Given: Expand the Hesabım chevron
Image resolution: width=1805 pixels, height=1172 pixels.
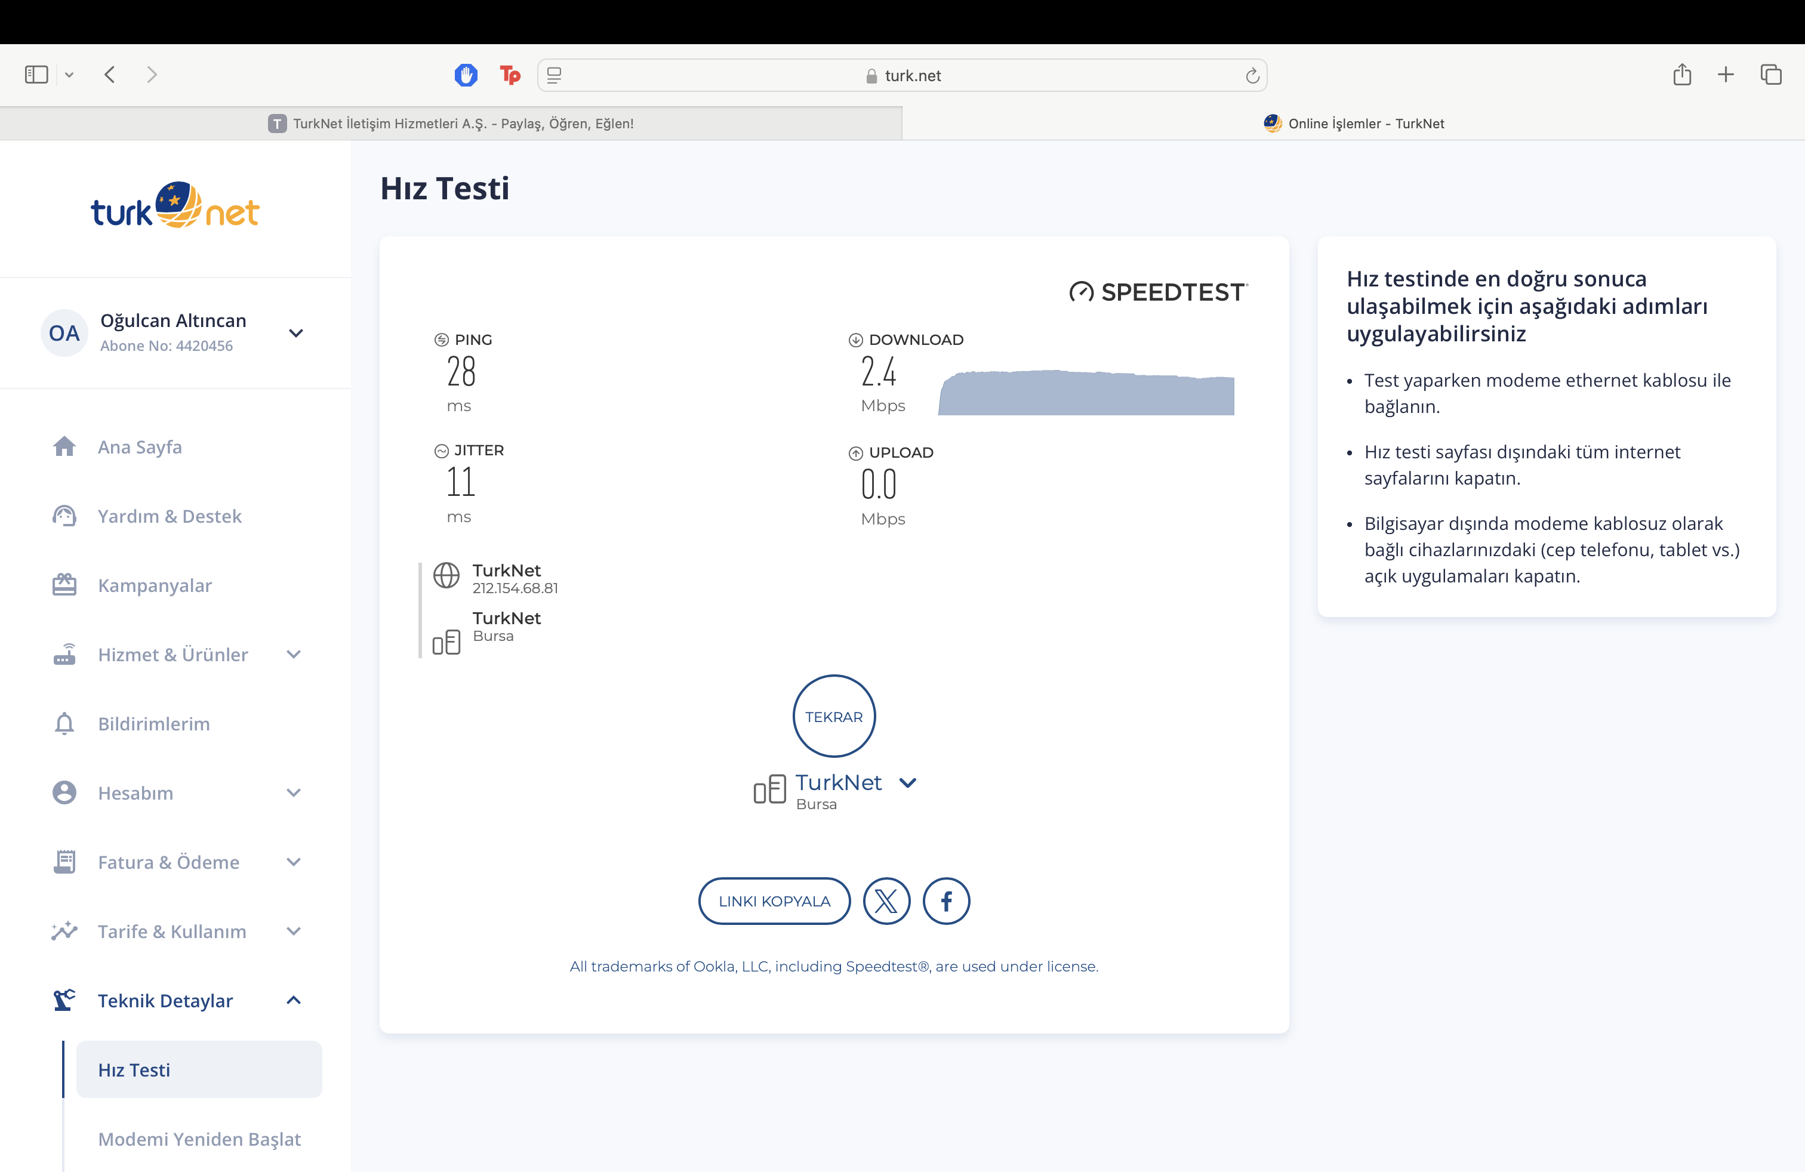Looking at the screenshot, I should coord(294,793).
